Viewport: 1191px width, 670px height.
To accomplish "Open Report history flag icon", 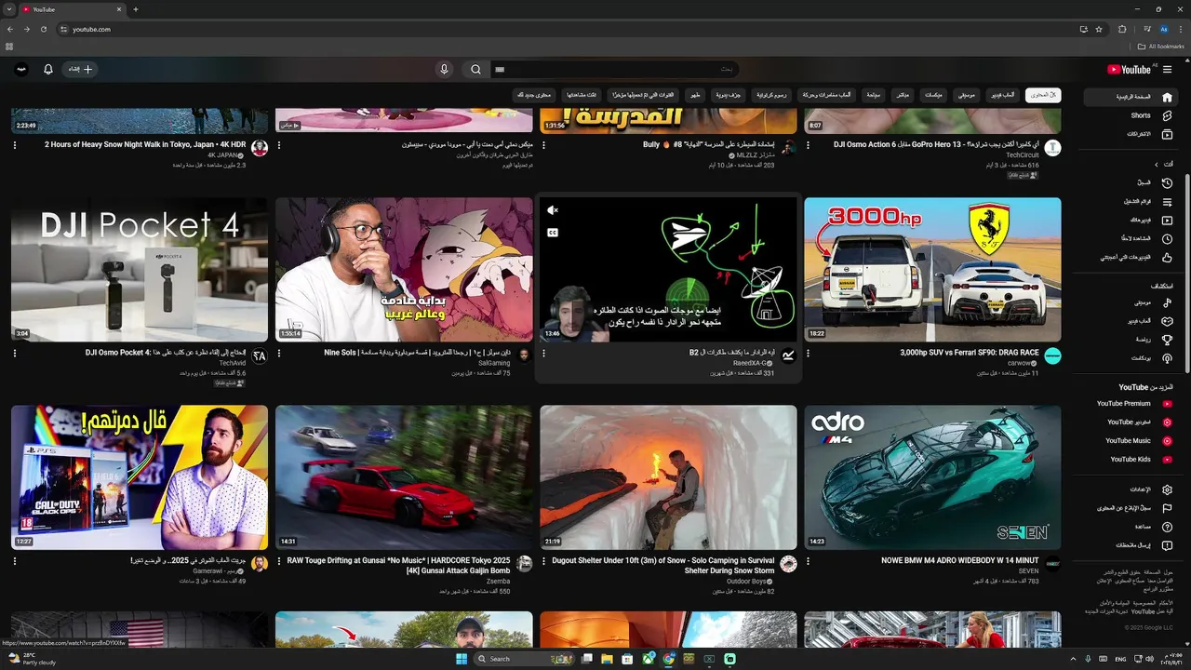I will click(x=1167, y=508).
